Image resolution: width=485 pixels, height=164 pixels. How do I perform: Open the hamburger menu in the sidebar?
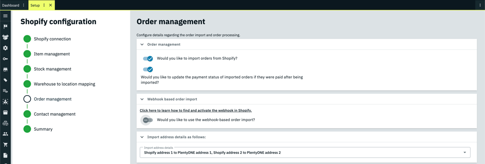5,16
